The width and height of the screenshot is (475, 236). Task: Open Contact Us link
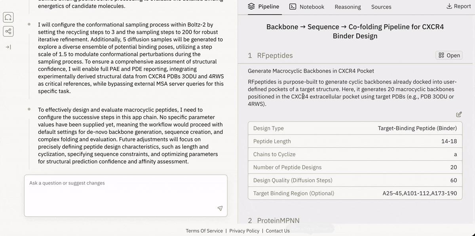tap(278, 231)
